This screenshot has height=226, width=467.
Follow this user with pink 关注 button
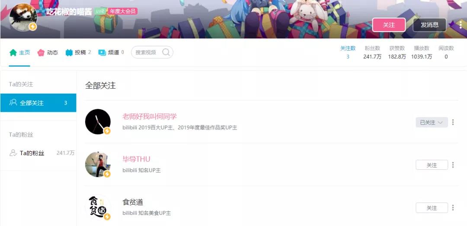point(389,25)
